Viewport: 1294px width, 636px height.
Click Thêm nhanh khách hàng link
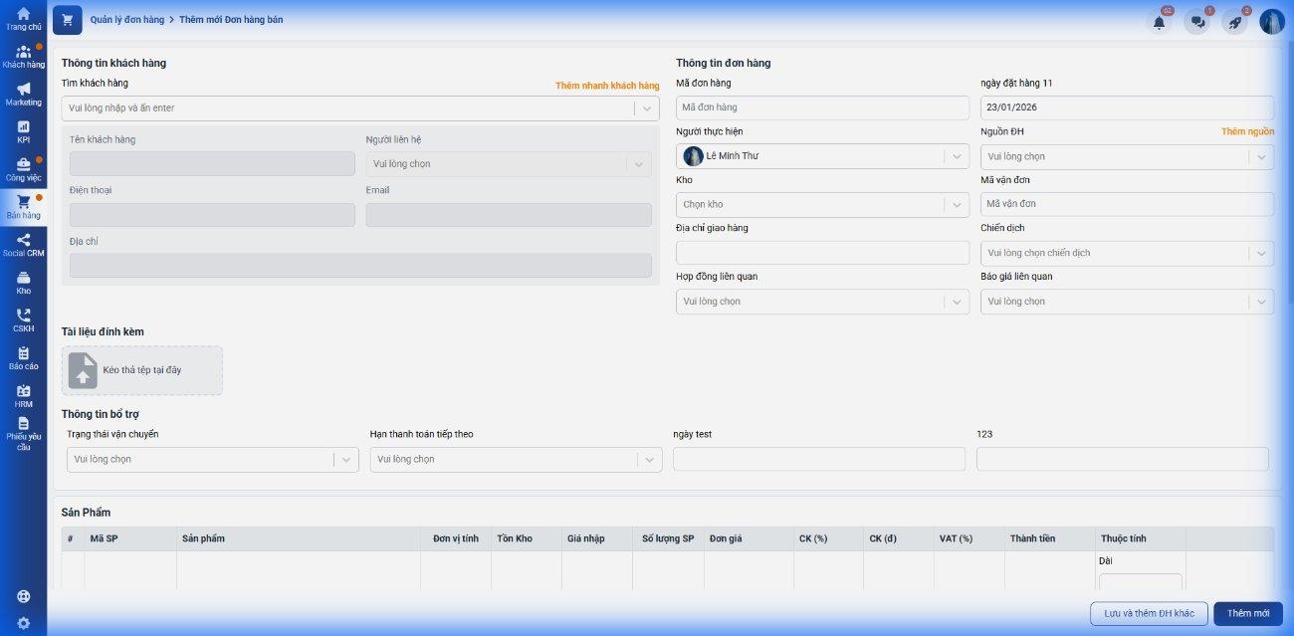[607, 86]
